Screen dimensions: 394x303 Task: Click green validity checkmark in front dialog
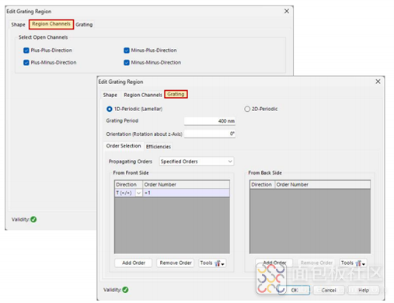[x=125, y=290]
